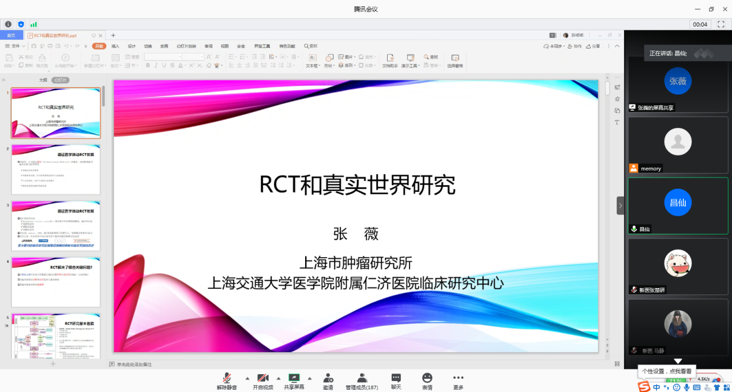Collapse the participant video side panel
This screenshot has width=732, height=392.
pyautogui.click(x=621, y=205)
